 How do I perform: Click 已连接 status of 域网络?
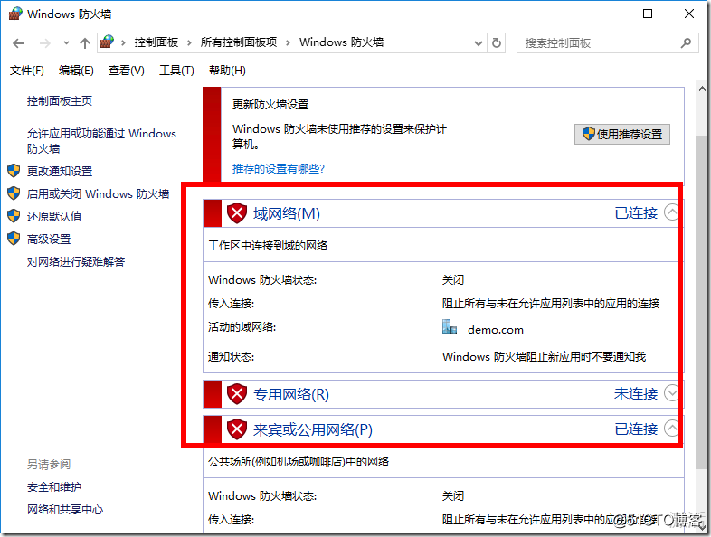coord(636,213)
